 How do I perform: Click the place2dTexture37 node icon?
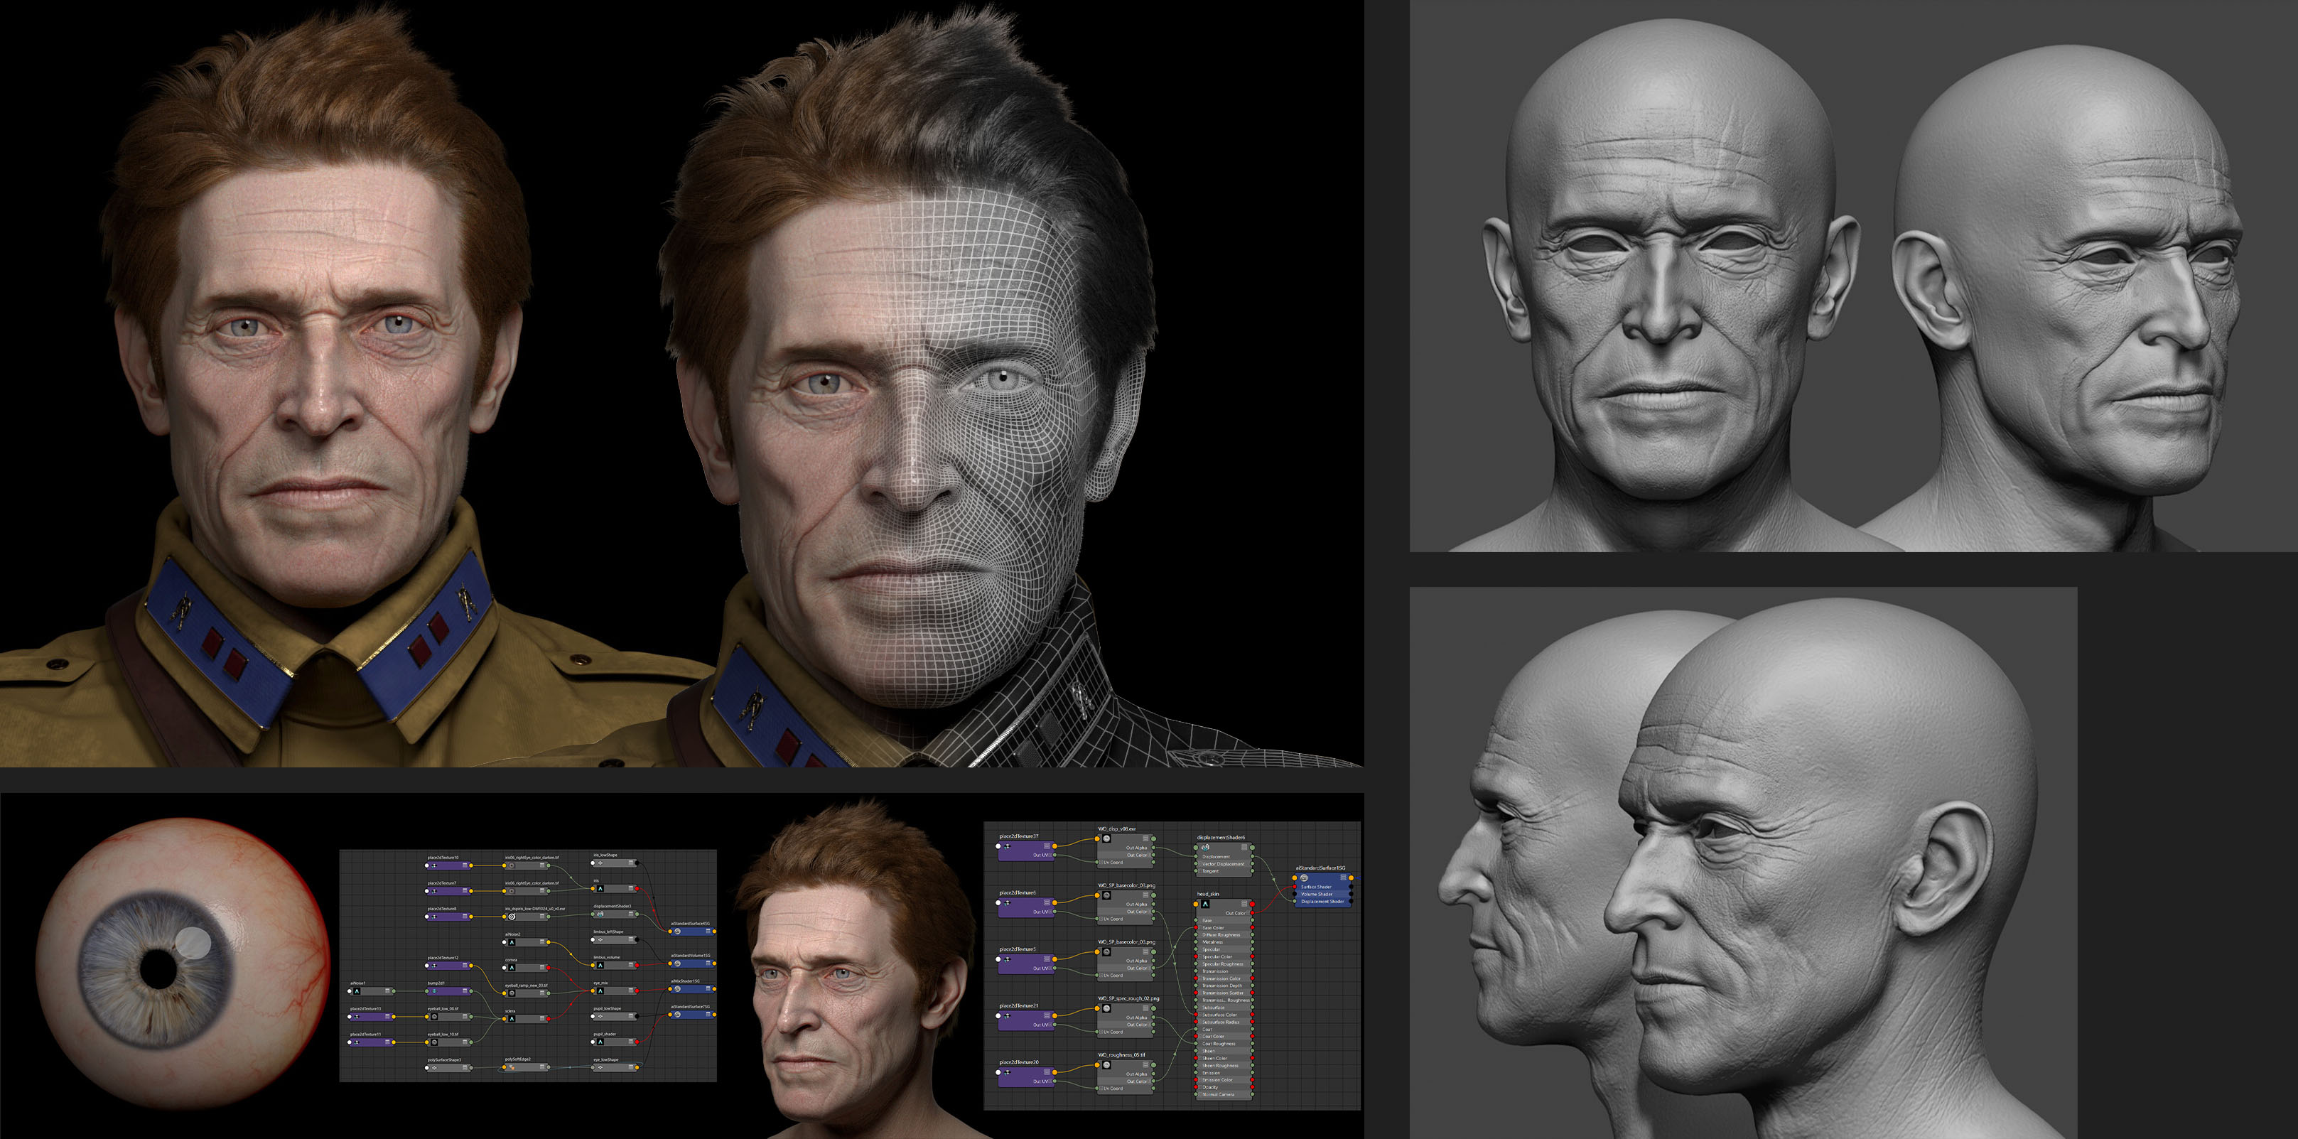(x=1008, y=848)
